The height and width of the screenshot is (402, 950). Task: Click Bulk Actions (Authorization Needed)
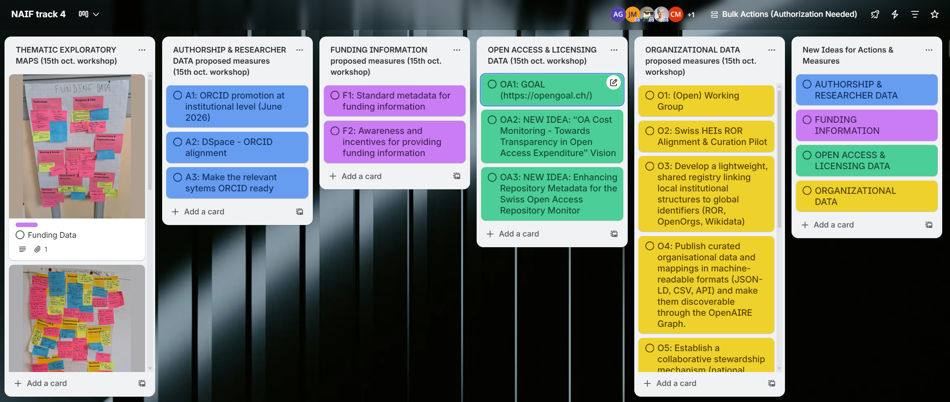tap(783, 14)
